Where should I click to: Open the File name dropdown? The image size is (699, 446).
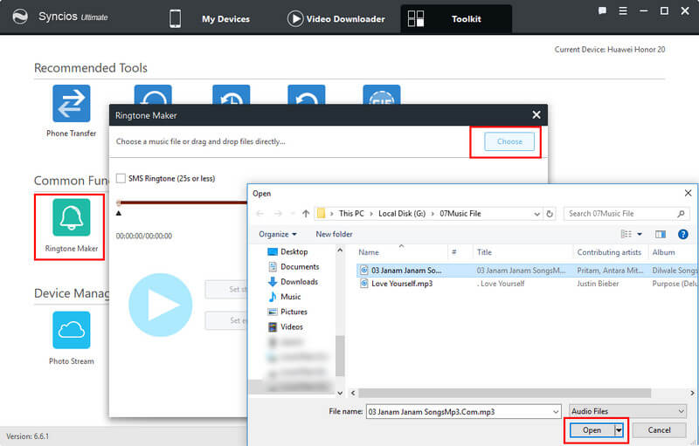tap(556, 412)
